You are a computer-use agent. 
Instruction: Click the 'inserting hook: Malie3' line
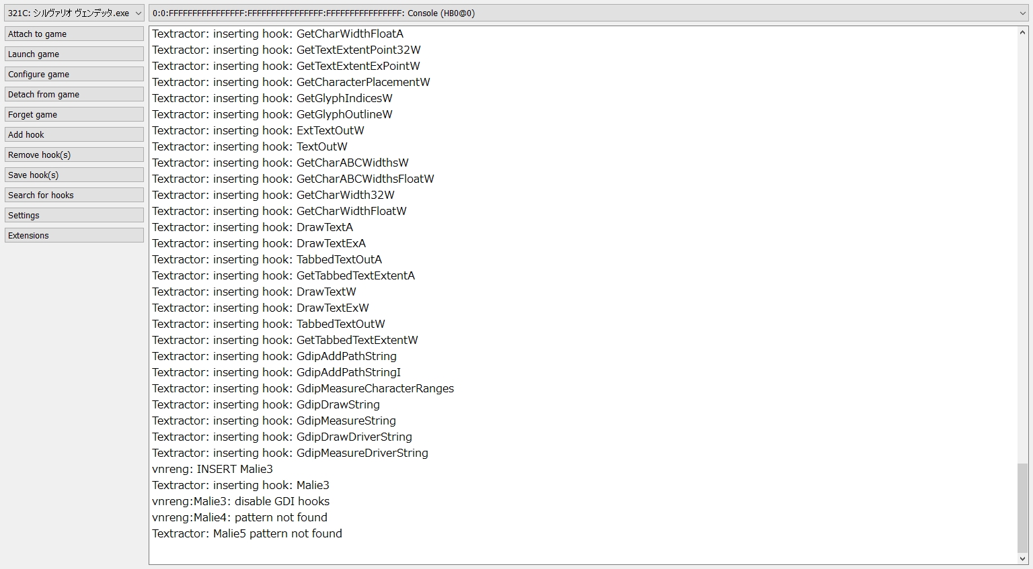[x=241, y=485]
